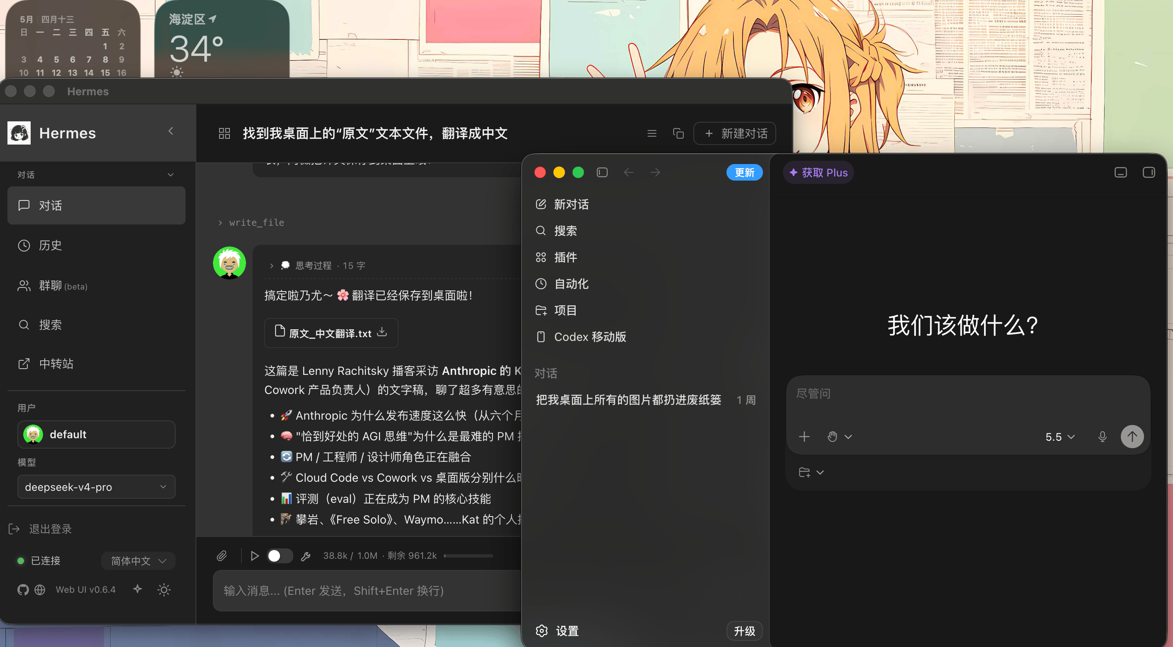Click the play triangle icon in Hermes toolbar
The image size is (1173, 647).
(255, 555)
